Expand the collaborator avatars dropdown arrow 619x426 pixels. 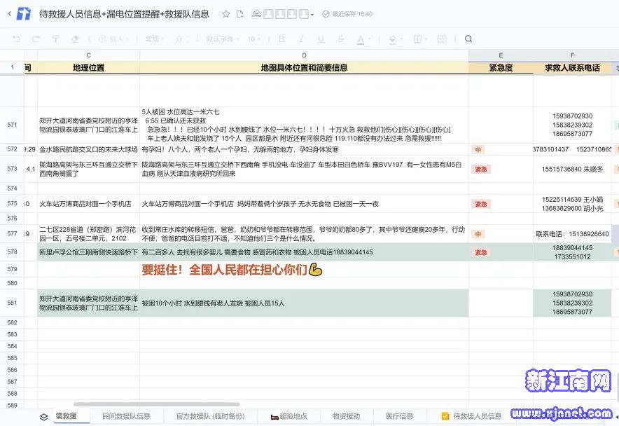click(312, 15)
